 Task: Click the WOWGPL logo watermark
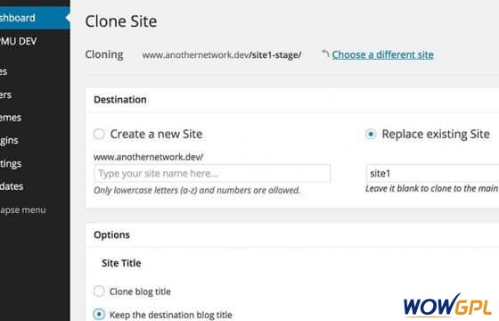[447, 305]
